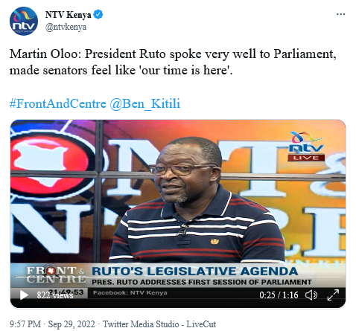Click the 822 views counter
Screen dimensions: 356x331
tap(55, 295)
